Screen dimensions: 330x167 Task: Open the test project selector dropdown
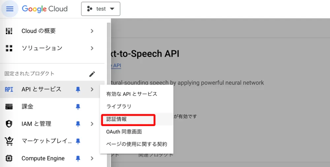101,9
